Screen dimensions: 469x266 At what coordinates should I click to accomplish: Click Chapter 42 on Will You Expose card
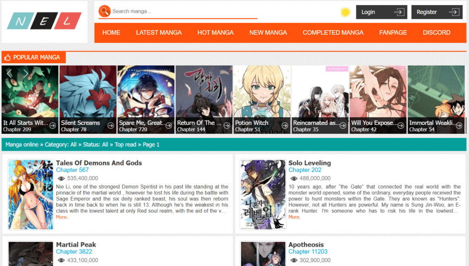coord(364,130)
